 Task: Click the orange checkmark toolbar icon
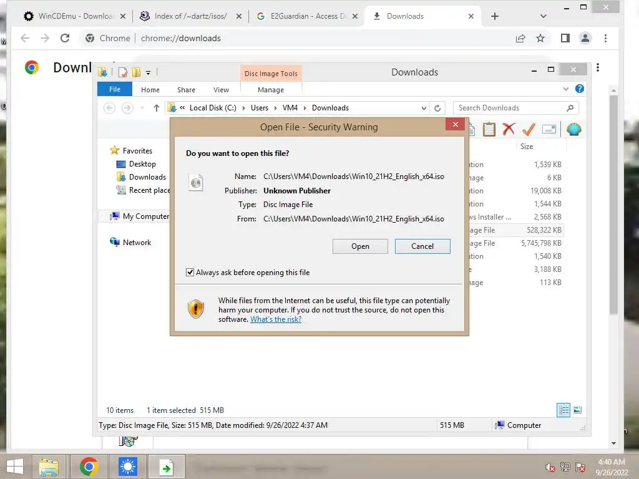coord(529,130)
